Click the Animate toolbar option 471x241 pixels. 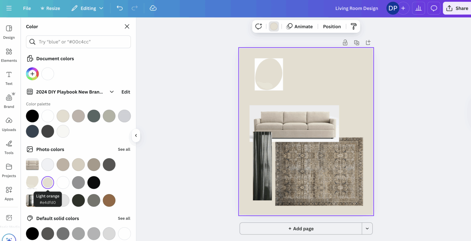[300, 27]
